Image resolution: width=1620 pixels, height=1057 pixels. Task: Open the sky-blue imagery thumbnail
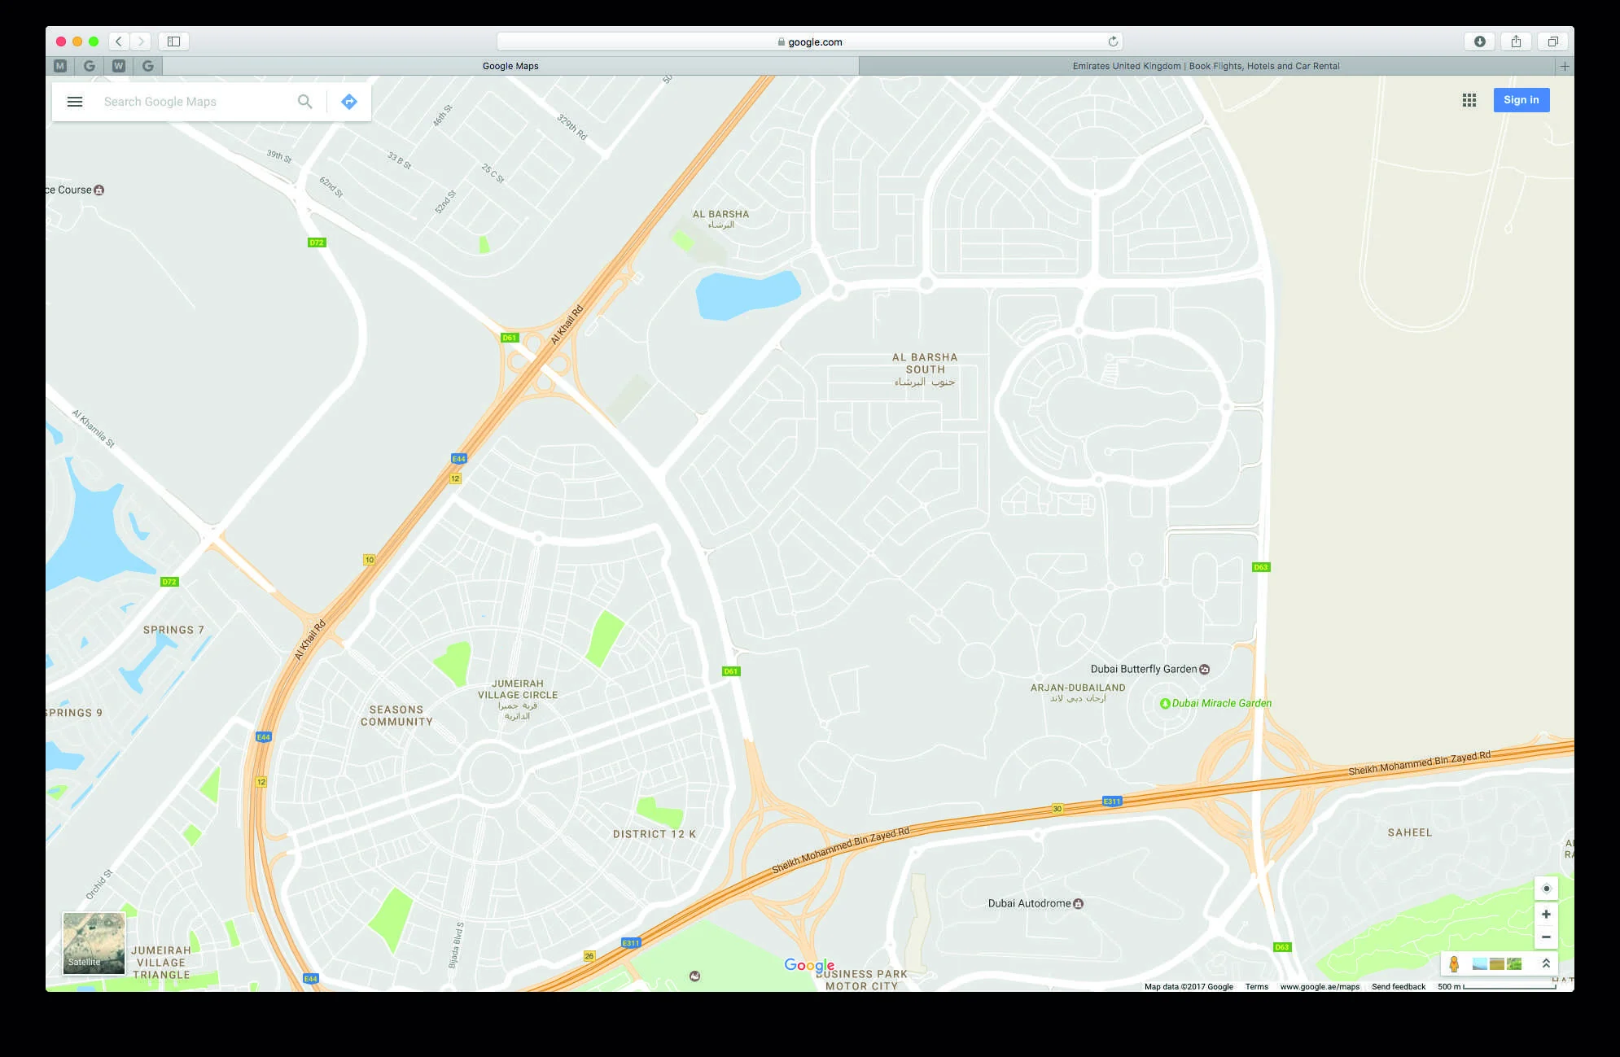click(x=1480, y=964)
